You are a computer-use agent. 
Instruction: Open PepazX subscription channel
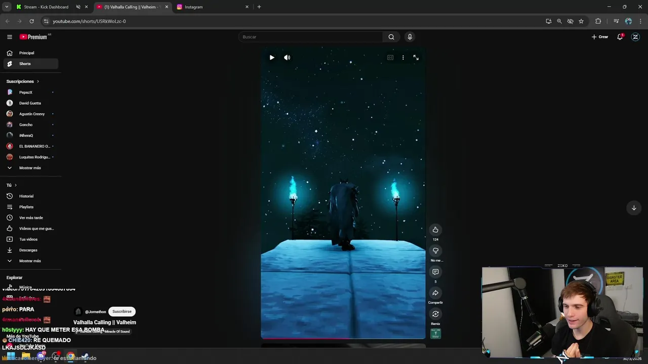tap(30, 93)
